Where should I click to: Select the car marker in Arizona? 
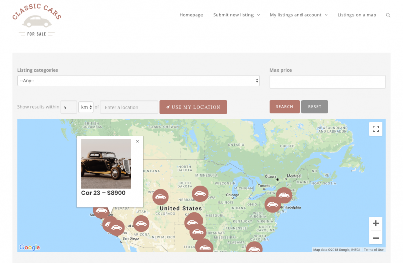(141, 224)
